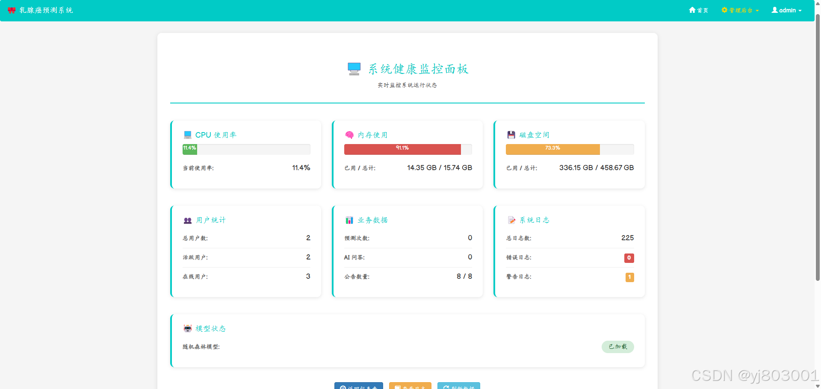Click the monitor icon beside 系统健康监控面板
This screenshot has height=389, width=821.
[x=354, y=69]
